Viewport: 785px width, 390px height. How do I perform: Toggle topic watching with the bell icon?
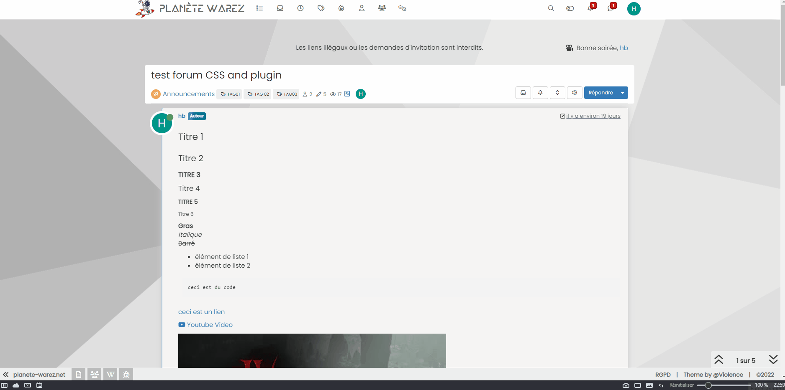click(540, 93)
